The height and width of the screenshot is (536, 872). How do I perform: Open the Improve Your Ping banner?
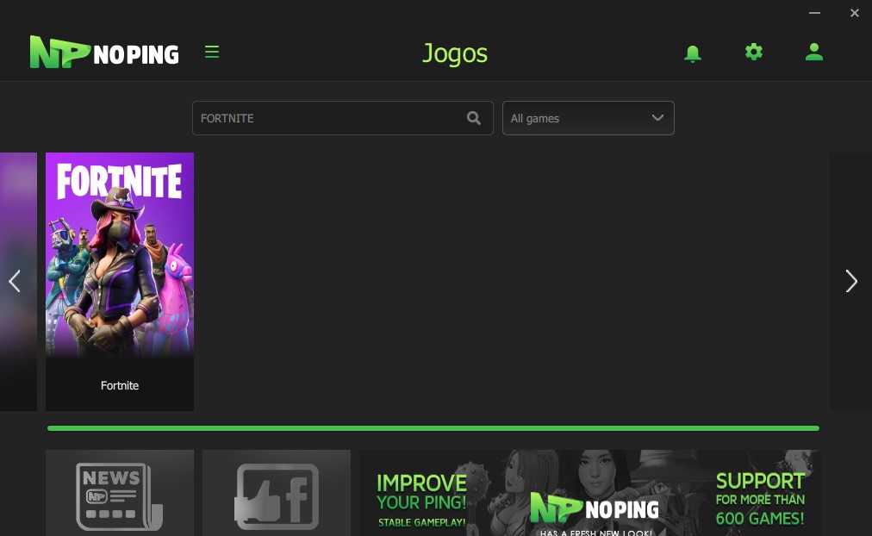pyautogui.click(x=590, y=493)
